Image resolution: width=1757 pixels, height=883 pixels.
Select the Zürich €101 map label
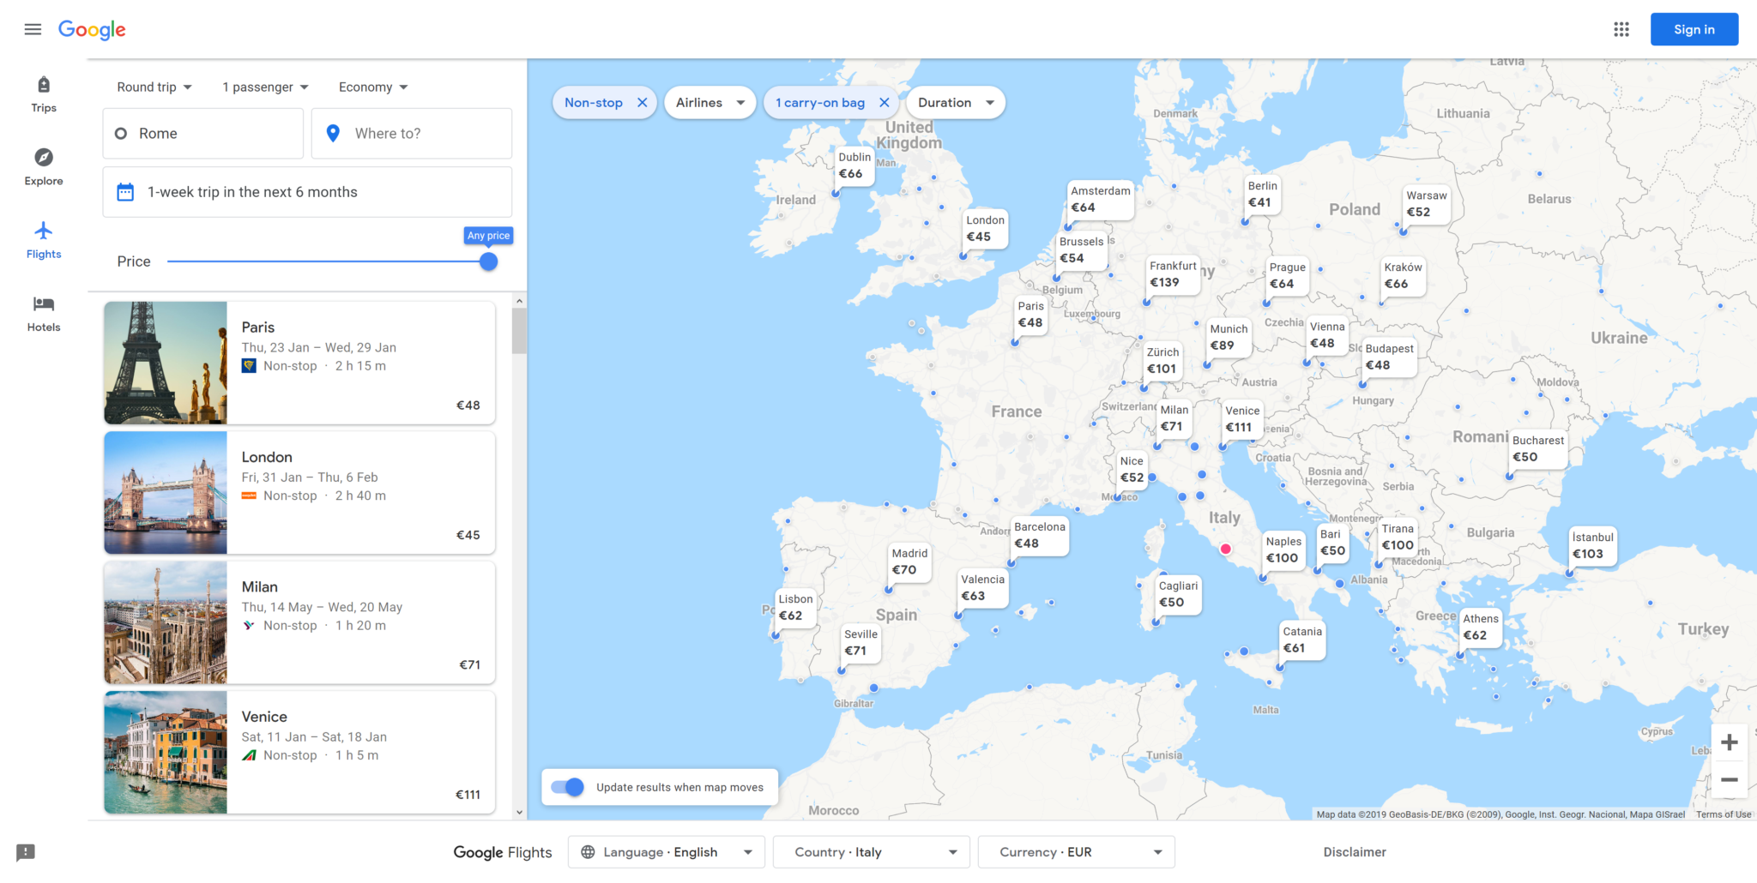coord(1163,360)
